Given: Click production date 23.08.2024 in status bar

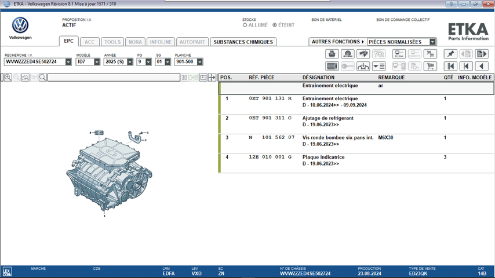Looking at the screenshot, I should [x=369, y=273].
